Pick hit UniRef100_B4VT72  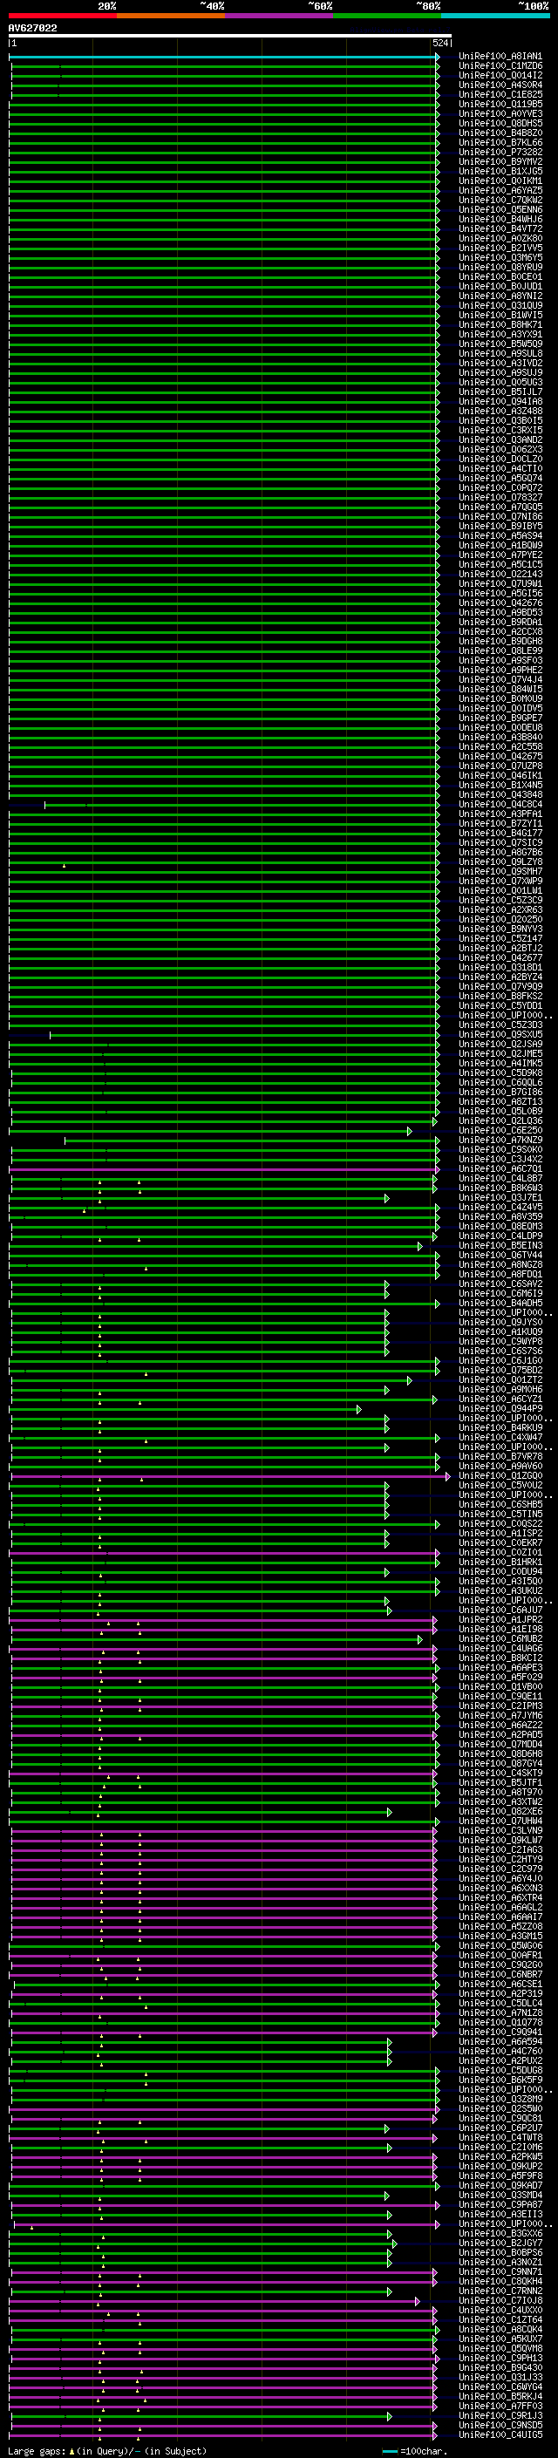pos(500,229)
